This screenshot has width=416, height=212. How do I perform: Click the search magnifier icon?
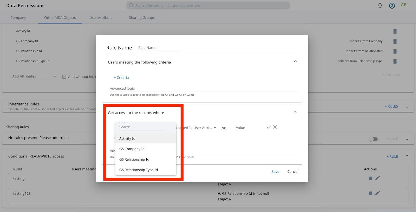pyautogui.click(x=131, y=5)
